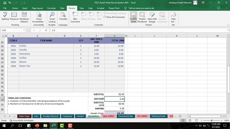
Task: Open Customize Quick Access Toolbar dropdown
Action: click(24, 3)
